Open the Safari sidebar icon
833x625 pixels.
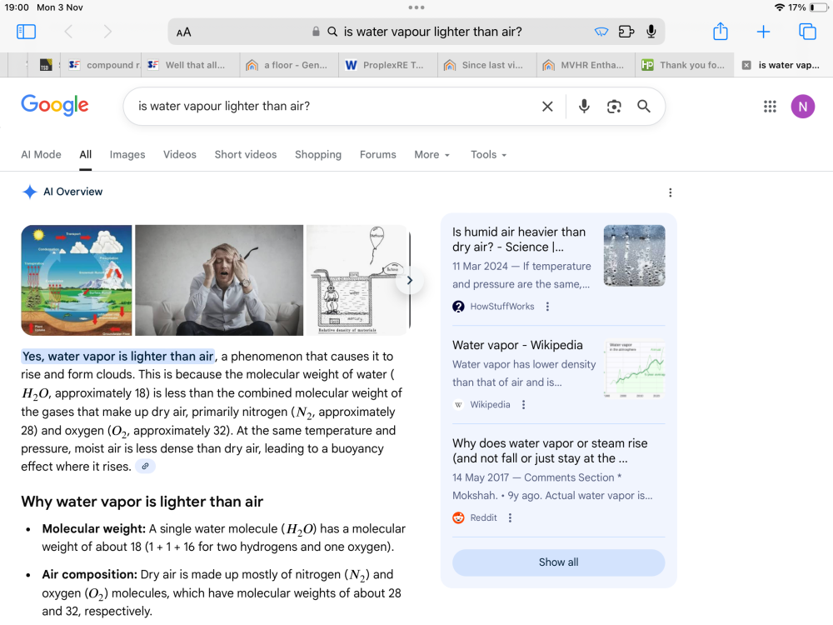pos(26,31)
